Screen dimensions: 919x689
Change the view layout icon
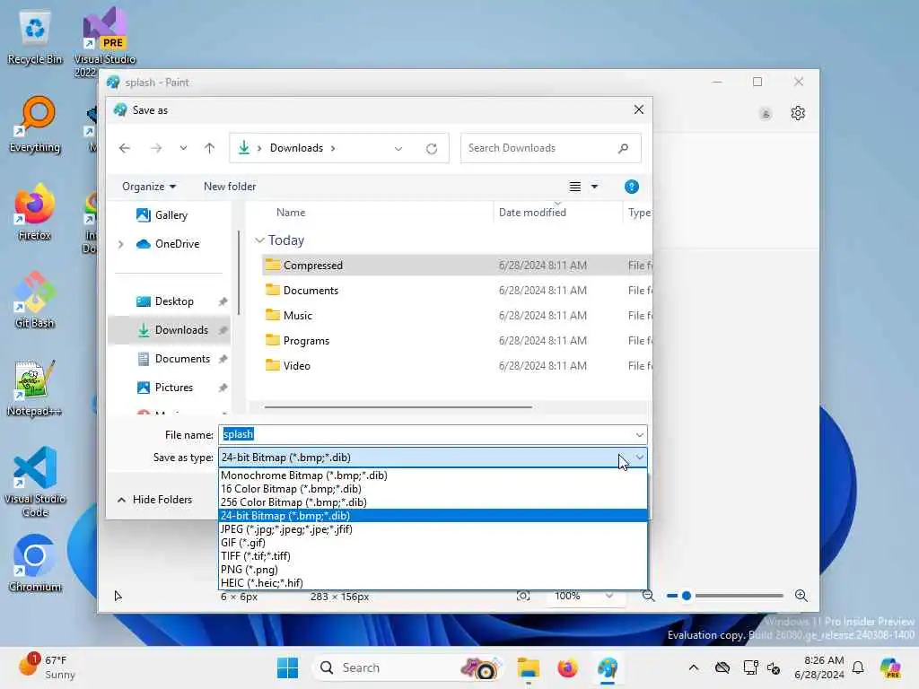(575, 187)
